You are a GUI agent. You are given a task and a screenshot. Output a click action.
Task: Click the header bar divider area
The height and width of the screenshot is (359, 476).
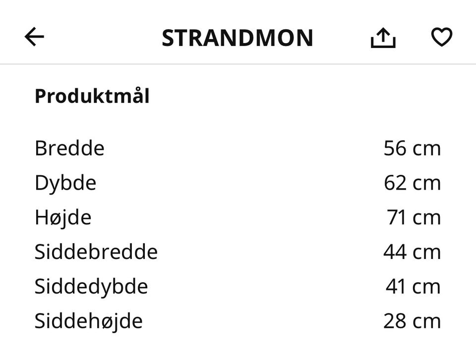click(238, 64)
